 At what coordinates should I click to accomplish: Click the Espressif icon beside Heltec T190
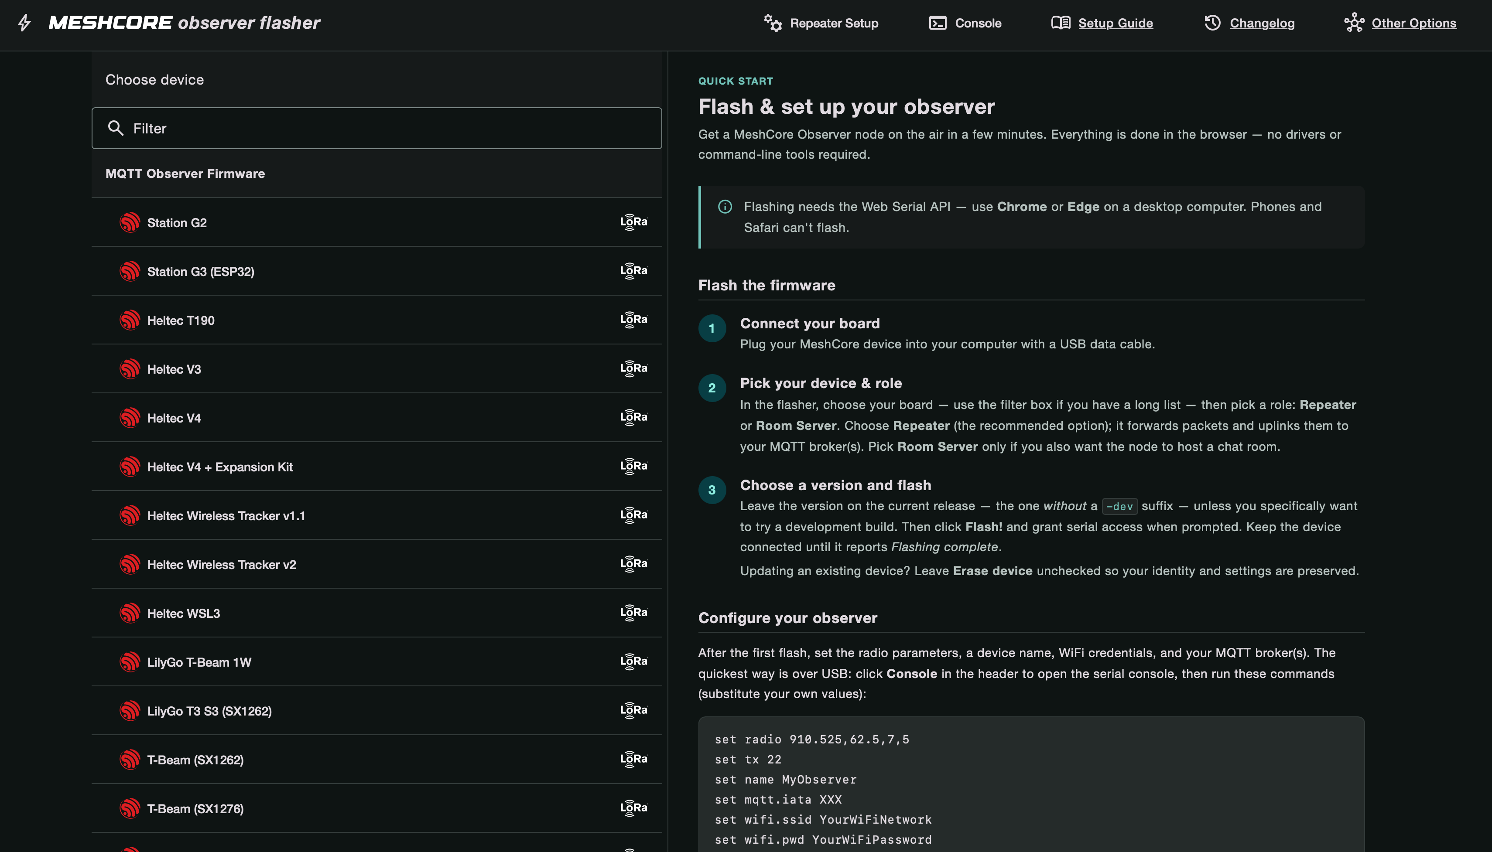point(130,320)
